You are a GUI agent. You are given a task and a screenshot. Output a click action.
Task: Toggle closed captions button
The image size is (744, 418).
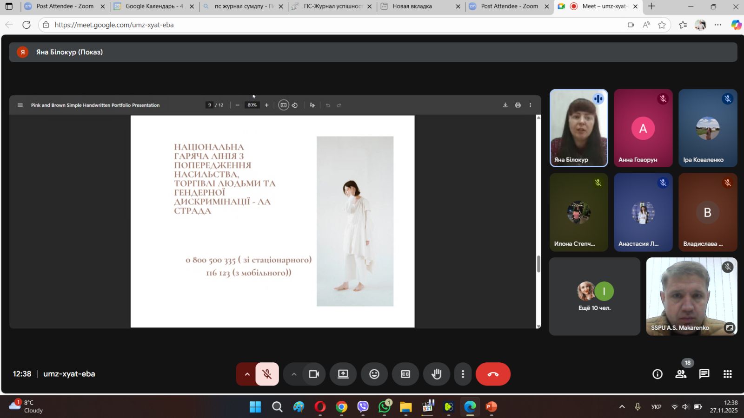(405, 374)
